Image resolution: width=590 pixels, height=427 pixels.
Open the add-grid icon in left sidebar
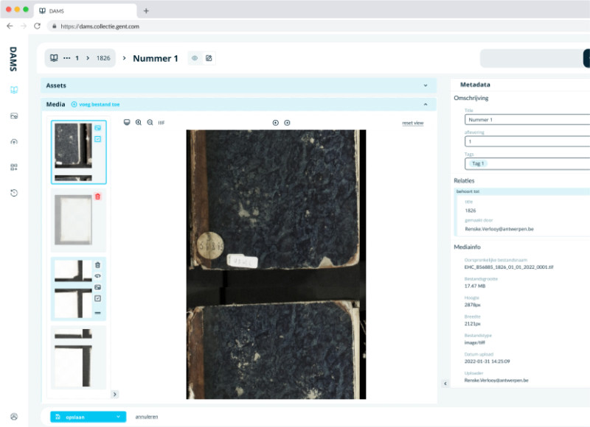[14, 167]
